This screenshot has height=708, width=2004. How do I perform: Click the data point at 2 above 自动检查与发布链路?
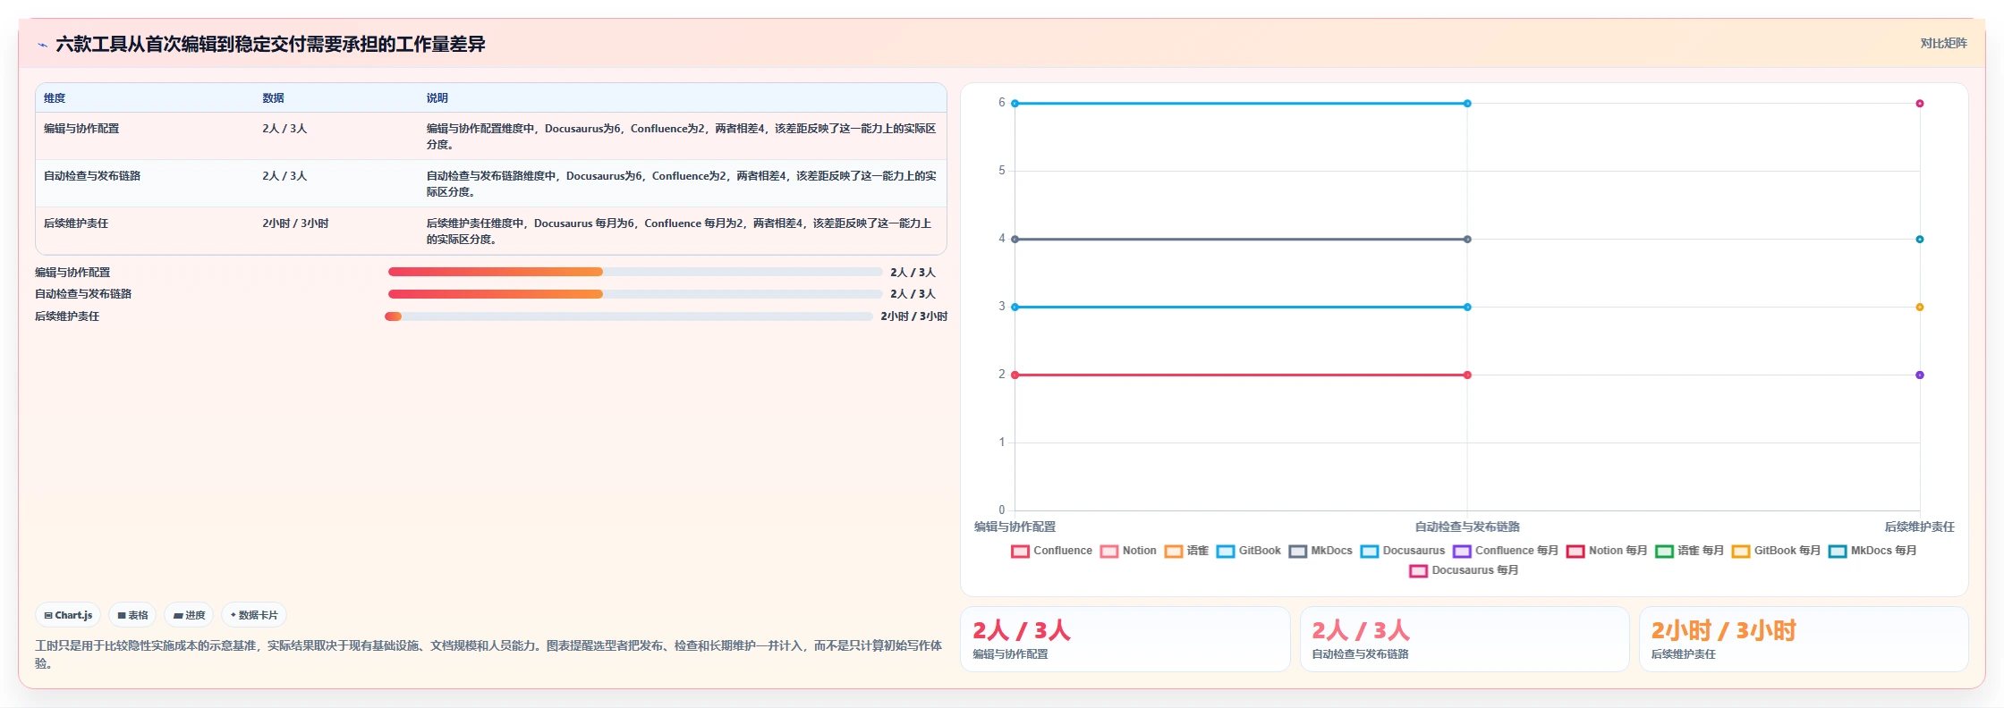click(x=1467, y=375)
